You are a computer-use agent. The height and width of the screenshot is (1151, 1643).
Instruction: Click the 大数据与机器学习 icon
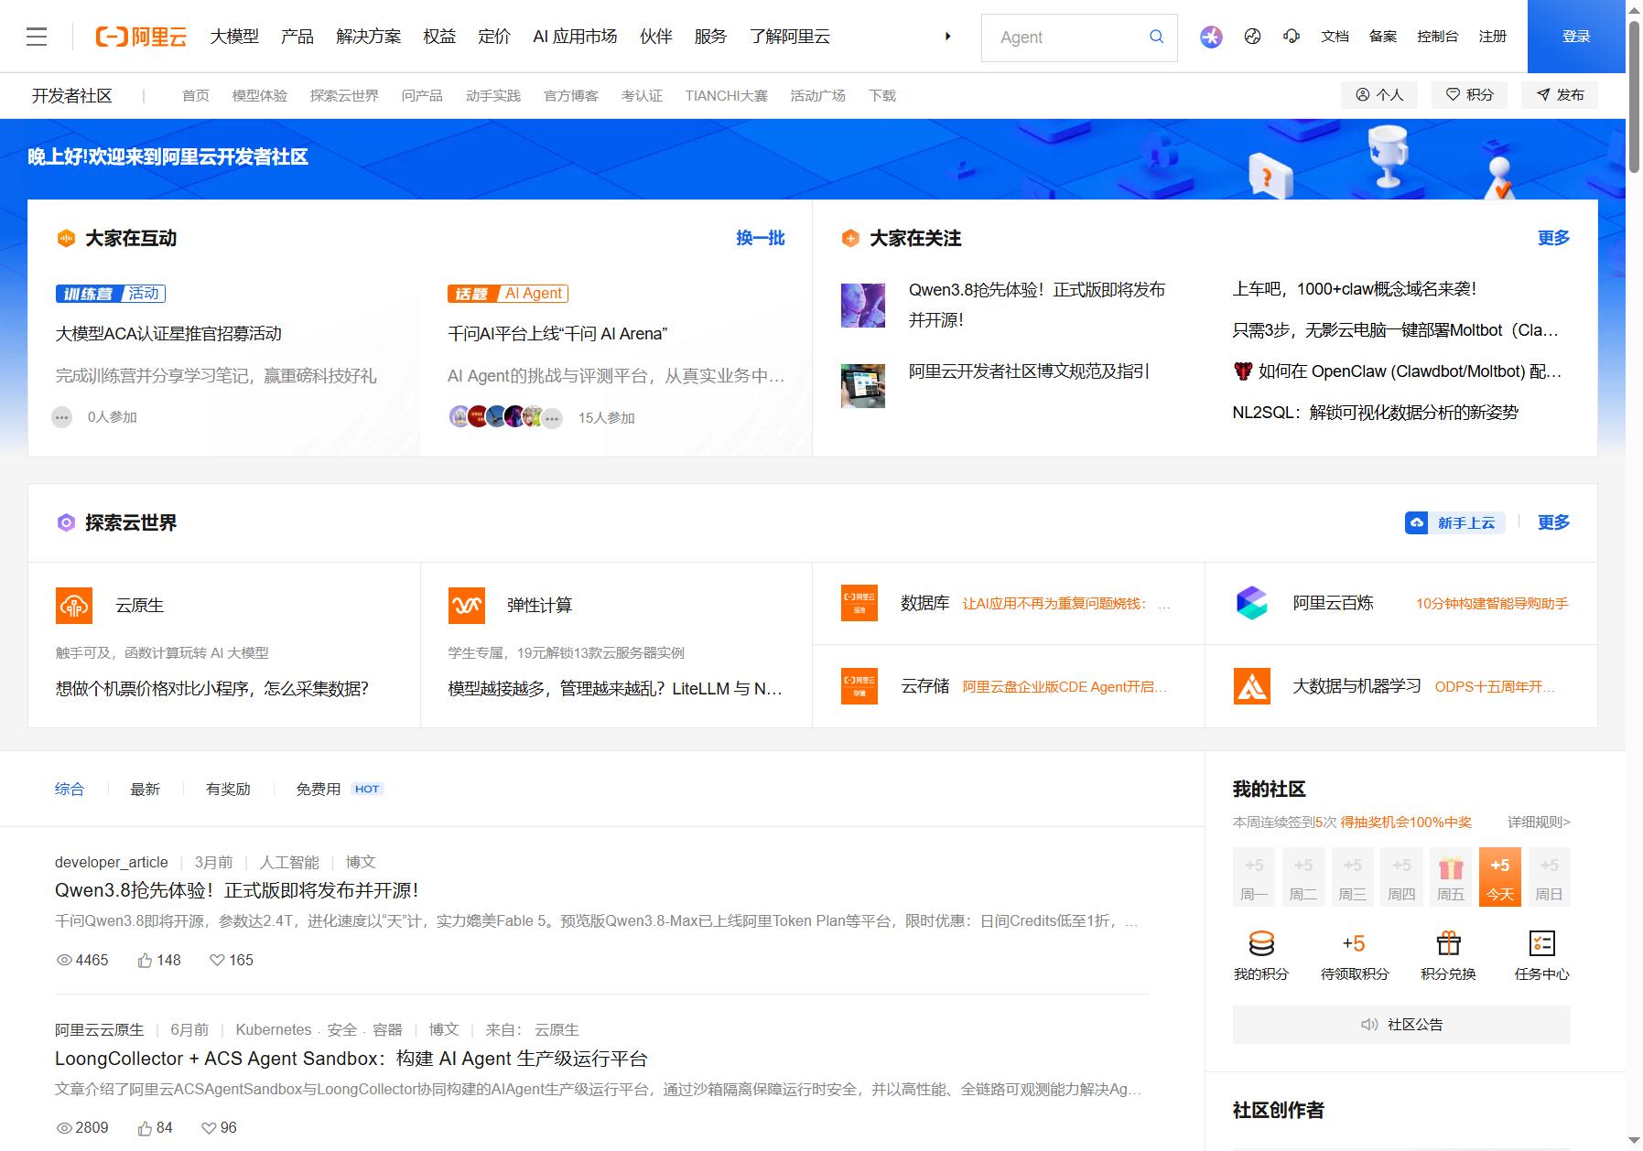pos(1251,686)
